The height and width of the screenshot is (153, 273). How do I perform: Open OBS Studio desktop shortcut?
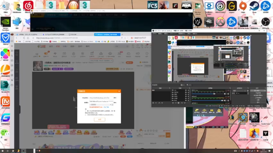pos(265,22)
